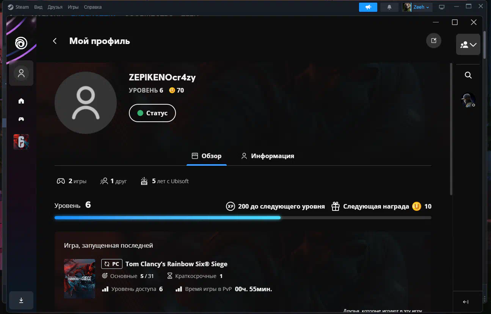Open the friends search magnifier icon
The width and height of the screenshot is (491, 314).
click(x=468, y=75)
